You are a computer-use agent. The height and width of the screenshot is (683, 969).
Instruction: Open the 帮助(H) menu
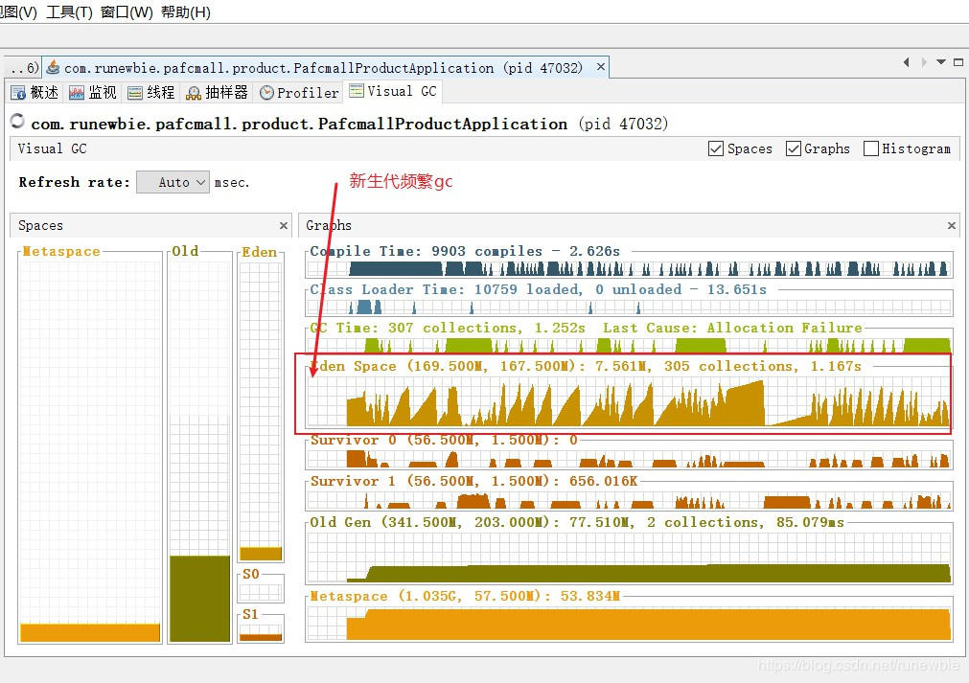(185, 11)
